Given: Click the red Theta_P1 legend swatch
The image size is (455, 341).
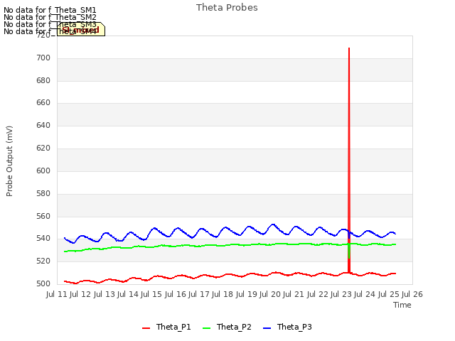Looking at the screenshot, I should pos(146,328).
